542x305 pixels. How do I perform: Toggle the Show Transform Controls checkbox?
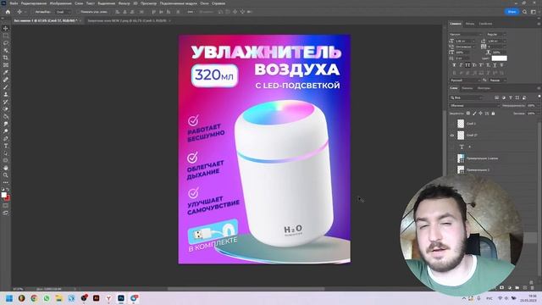pyautogui.click(x=79, y=12)
